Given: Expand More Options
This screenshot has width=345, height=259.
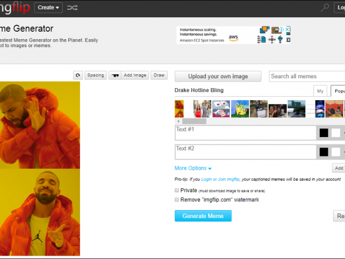Looking at the screenshot, I should (193, 168).
